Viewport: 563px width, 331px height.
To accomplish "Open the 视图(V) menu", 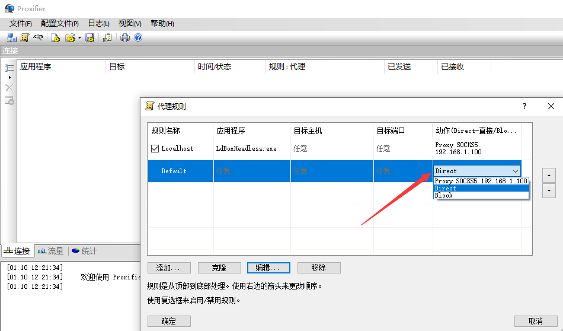I will pos(130,24).
